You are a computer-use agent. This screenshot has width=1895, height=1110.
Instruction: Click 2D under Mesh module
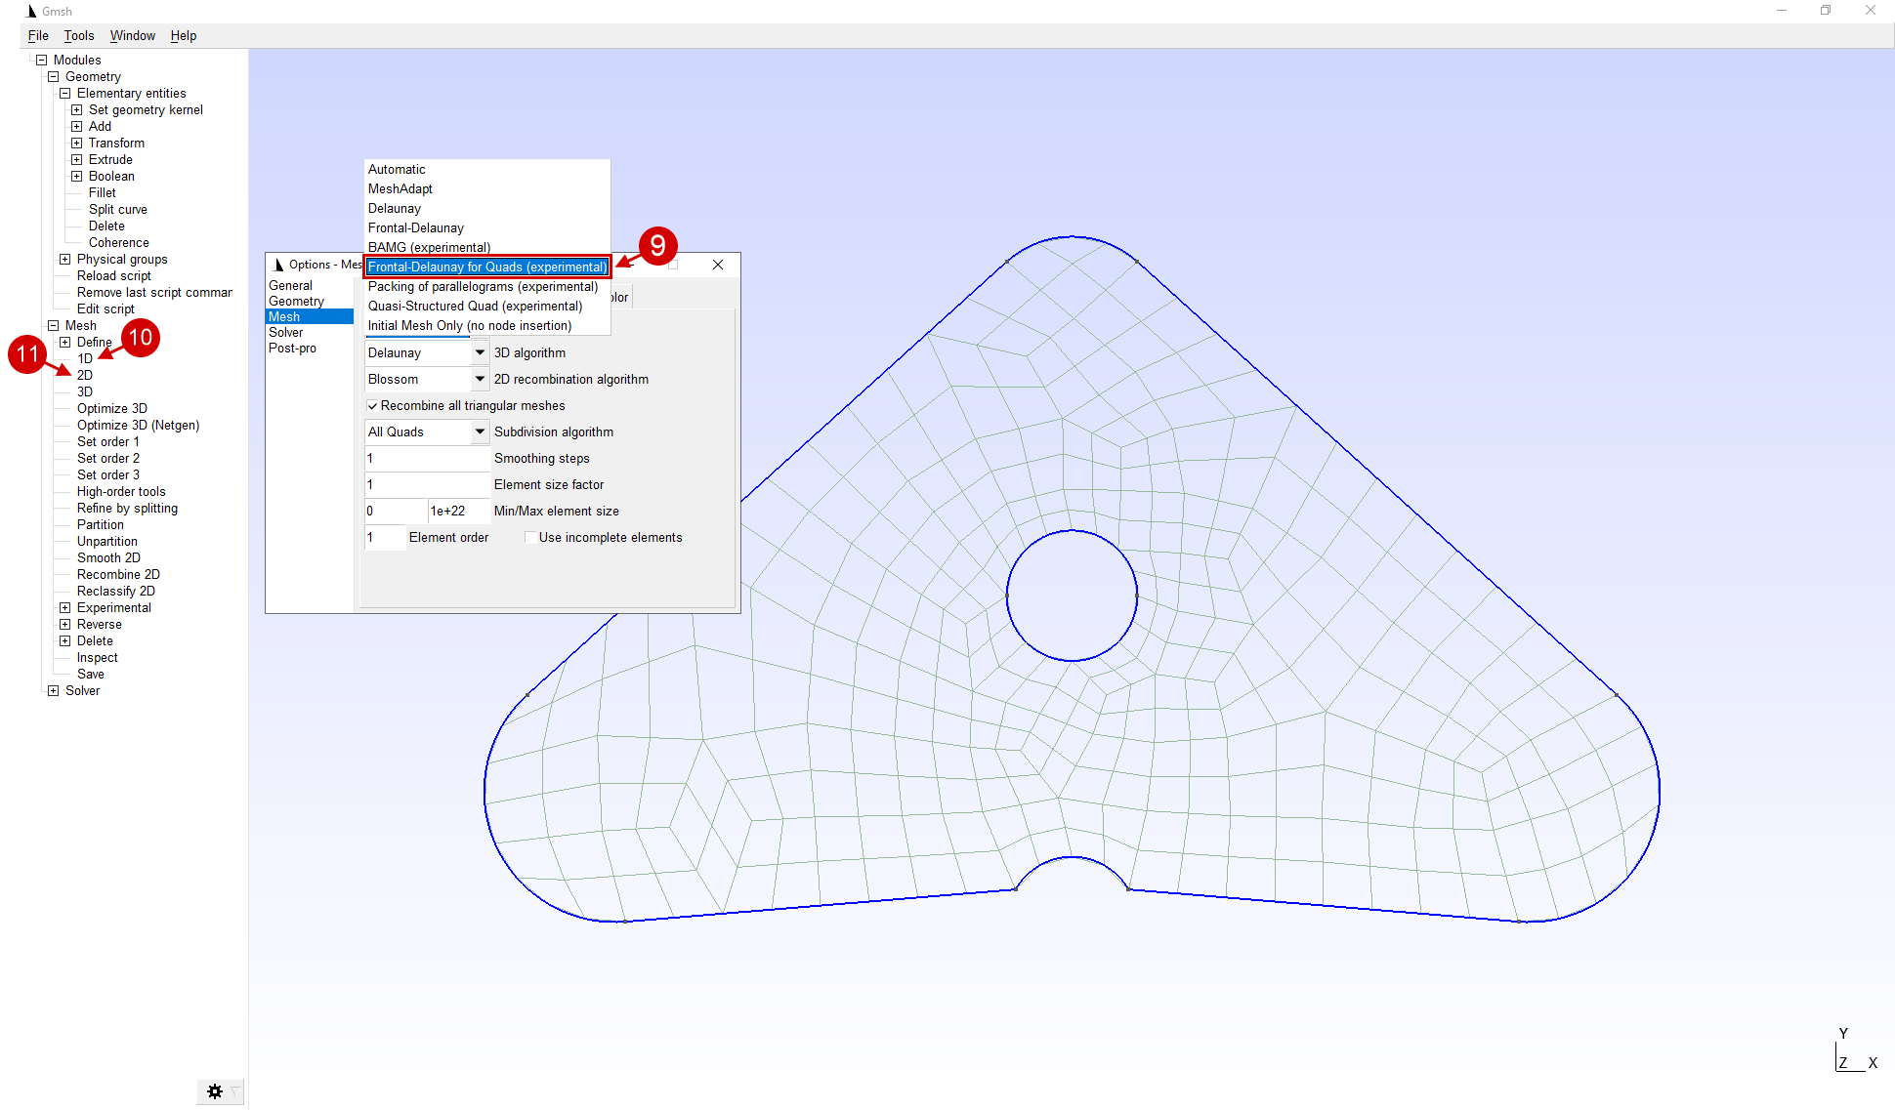coord(85,376)
